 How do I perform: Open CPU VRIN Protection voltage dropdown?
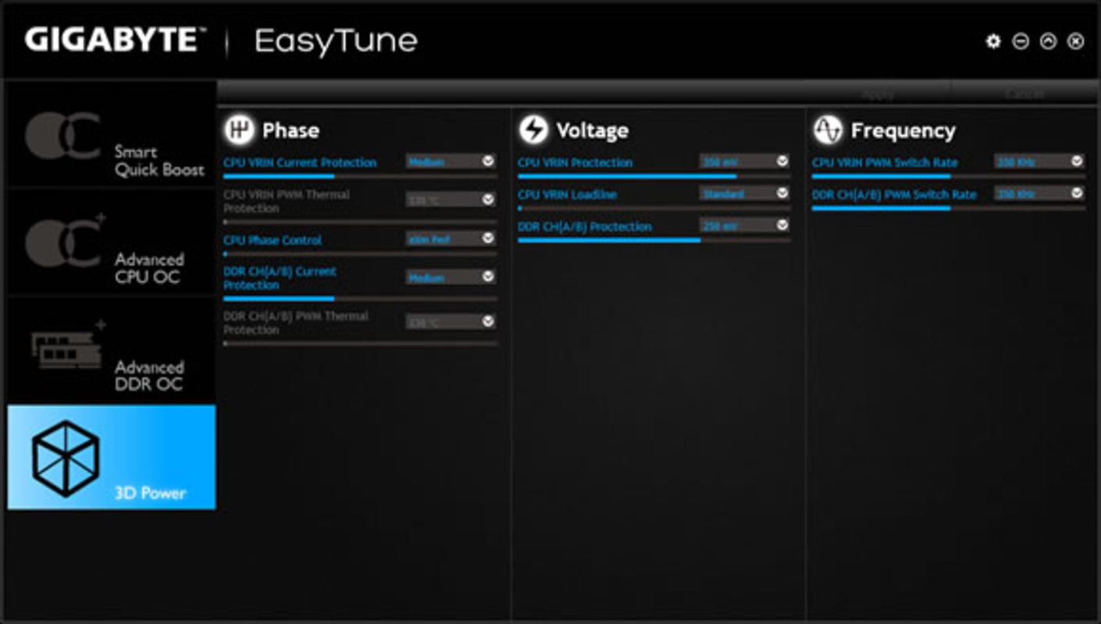[x=745, y=161]
